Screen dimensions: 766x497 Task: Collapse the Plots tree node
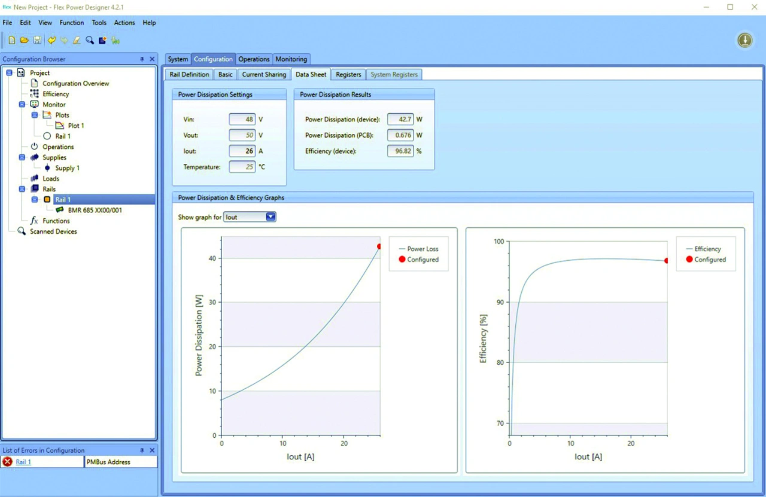(35, 115)
